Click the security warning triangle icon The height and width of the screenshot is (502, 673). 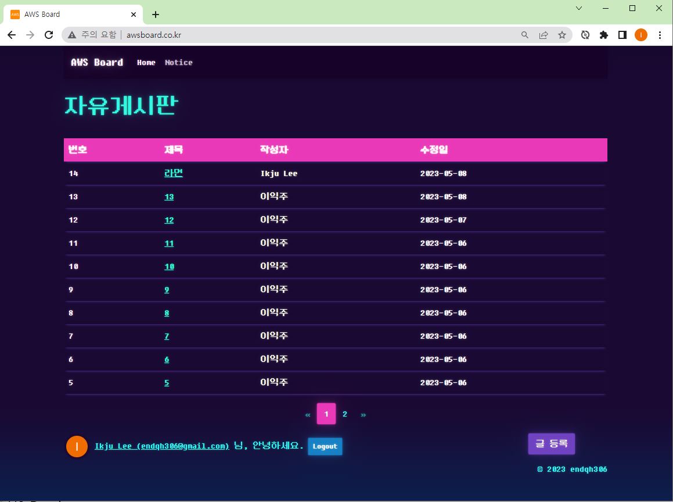pos(72,35)
